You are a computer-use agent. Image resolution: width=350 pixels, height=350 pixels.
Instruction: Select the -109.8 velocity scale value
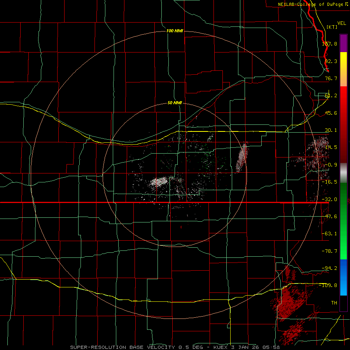(x=328, y=285)
